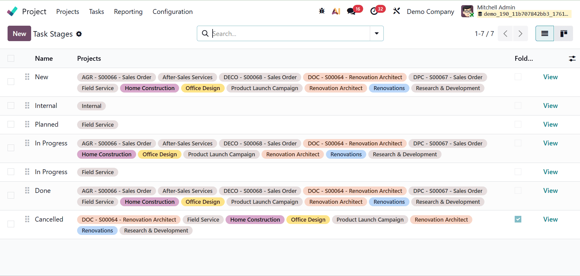Image resolution: width=580 pixels, height=276 pixels.
Task: Open the messages conversation icon
Action: point(351,11)
